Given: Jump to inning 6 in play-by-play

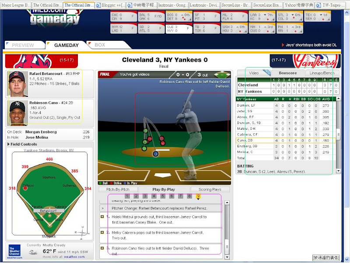Looking at the screenshot, I should pos(171,196).
